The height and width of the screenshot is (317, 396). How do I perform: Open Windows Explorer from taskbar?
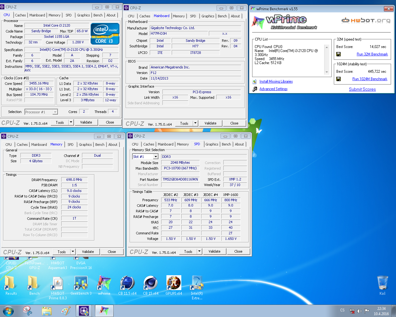pyautogui.click(x=47, y=311)
